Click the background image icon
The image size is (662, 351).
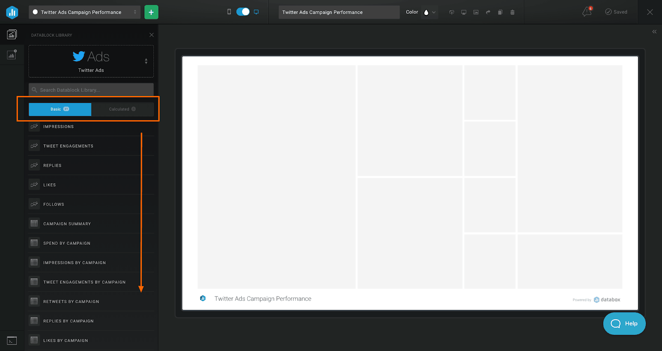click(476, 12)
